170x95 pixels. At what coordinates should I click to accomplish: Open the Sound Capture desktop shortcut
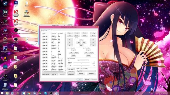point(5,22)
